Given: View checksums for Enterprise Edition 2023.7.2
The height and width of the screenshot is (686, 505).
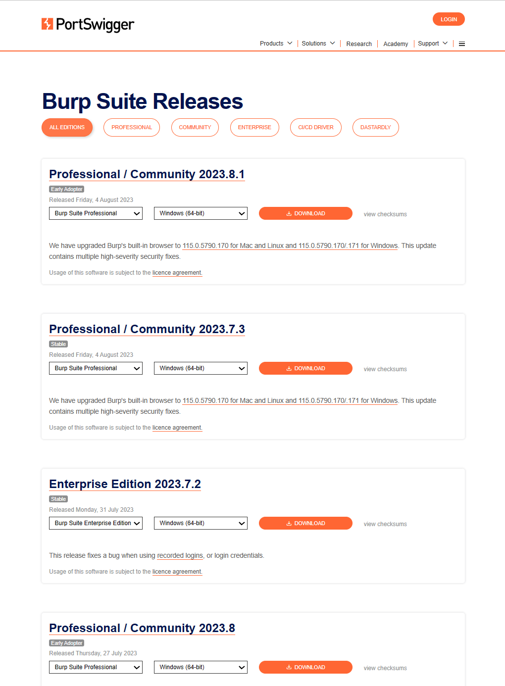Looking at the screenshot, I should pos(385,524).
